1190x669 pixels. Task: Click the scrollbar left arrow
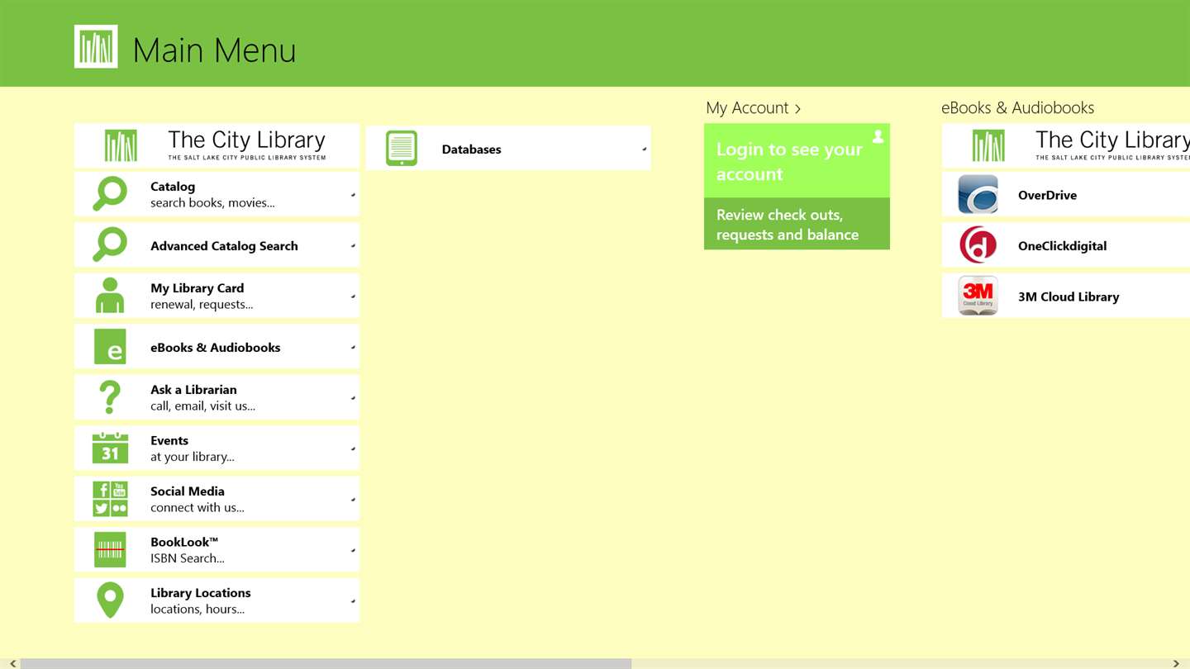(x=12, y=663)
